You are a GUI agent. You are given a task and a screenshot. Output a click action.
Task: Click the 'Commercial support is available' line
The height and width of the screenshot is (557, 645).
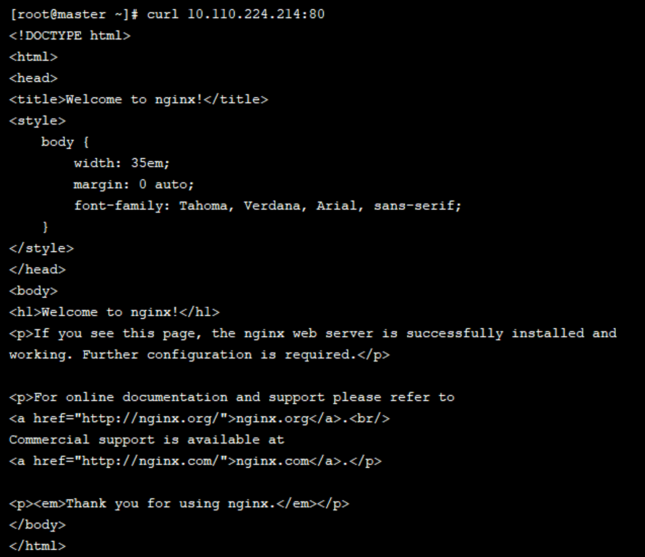tap(147, 440)
